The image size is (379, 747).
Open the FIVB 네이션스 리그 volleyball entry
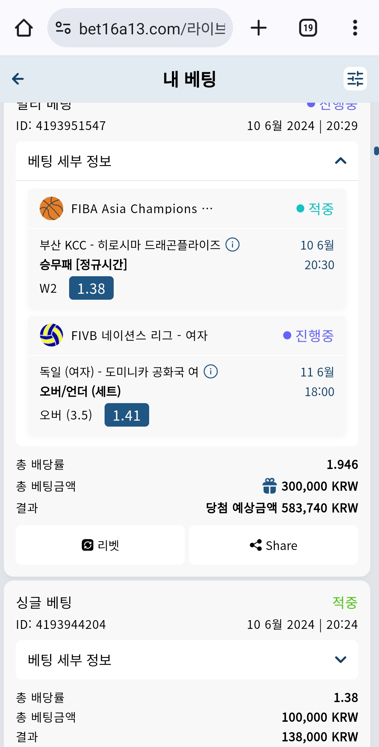(139, 335)
